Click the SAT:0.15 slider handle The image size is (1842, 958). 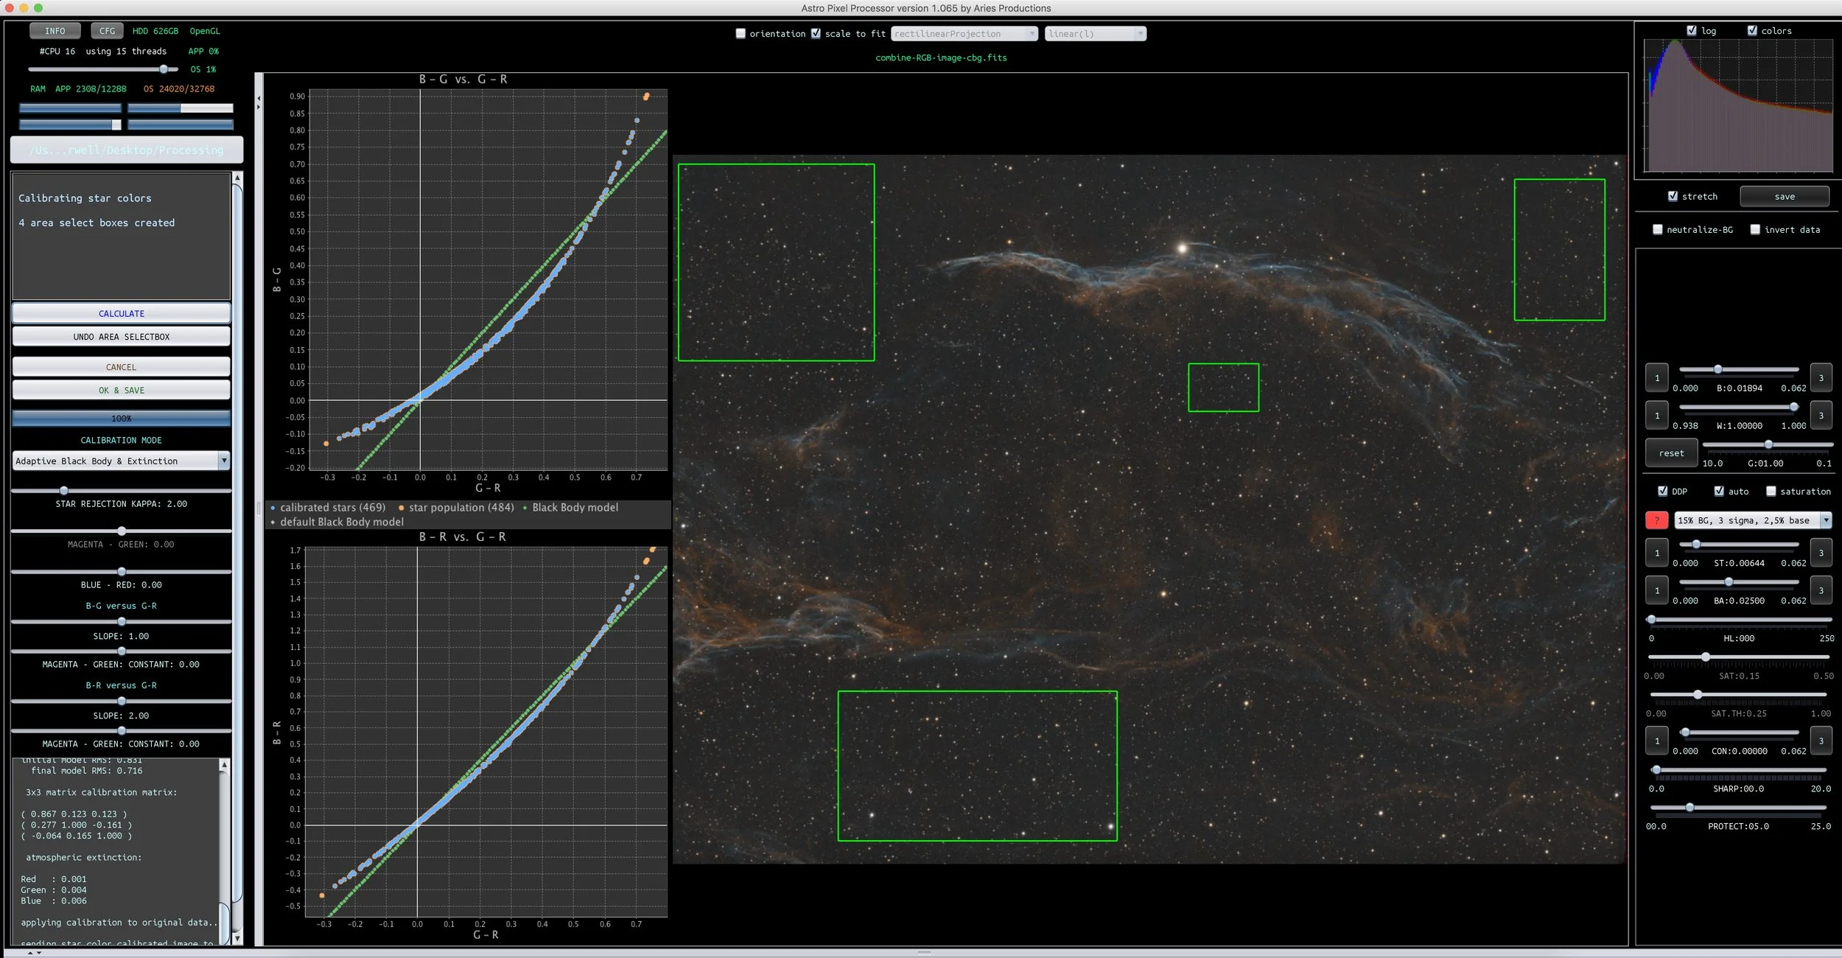pos(1706,657)
